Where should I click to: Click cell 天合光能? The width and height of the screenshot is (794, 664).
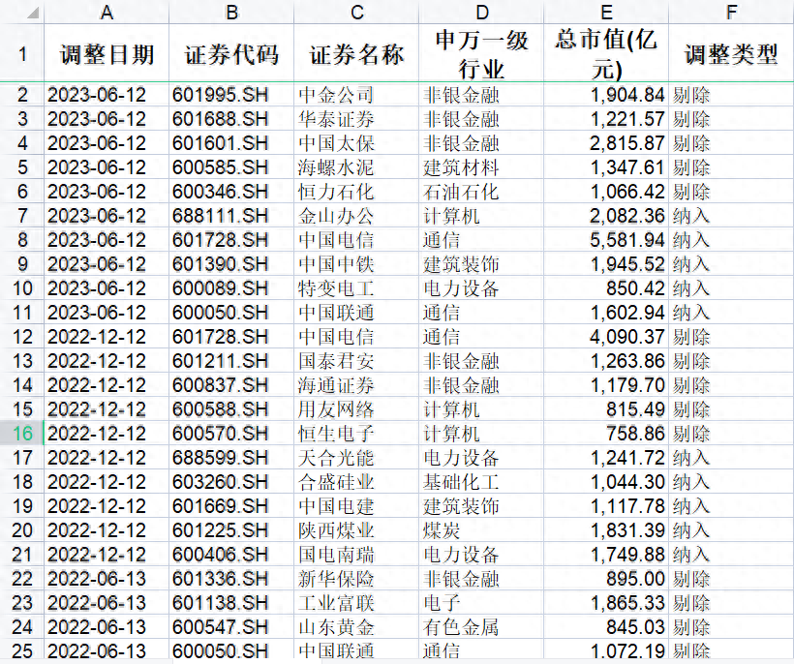pyautogui.click(x=356, y=458)
